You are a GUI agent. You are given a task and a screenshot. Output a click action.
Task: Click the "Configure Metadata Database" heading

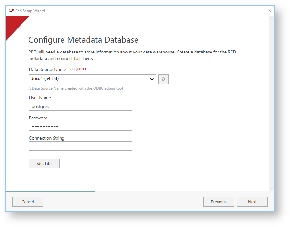pos(83,40)
